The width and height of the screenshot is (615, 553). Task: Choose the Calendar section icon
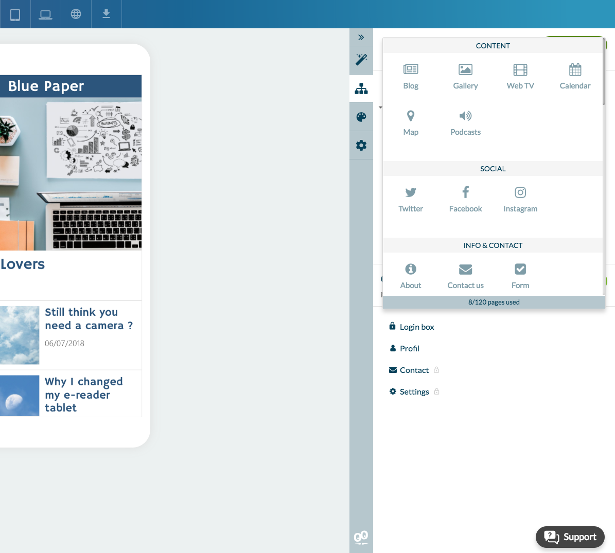tap(575, 76)
